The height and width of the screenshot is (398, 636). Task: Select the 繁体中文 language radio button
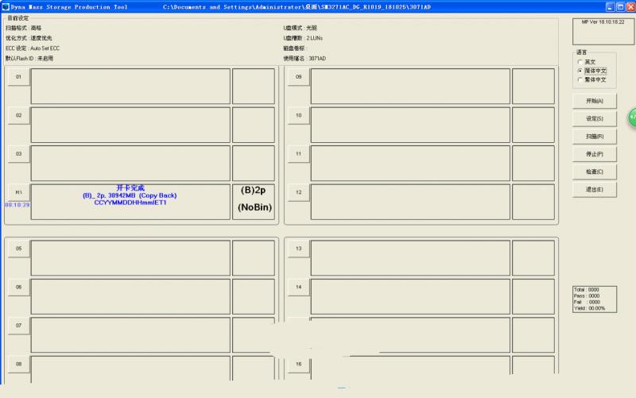click(x=580, y=79)
